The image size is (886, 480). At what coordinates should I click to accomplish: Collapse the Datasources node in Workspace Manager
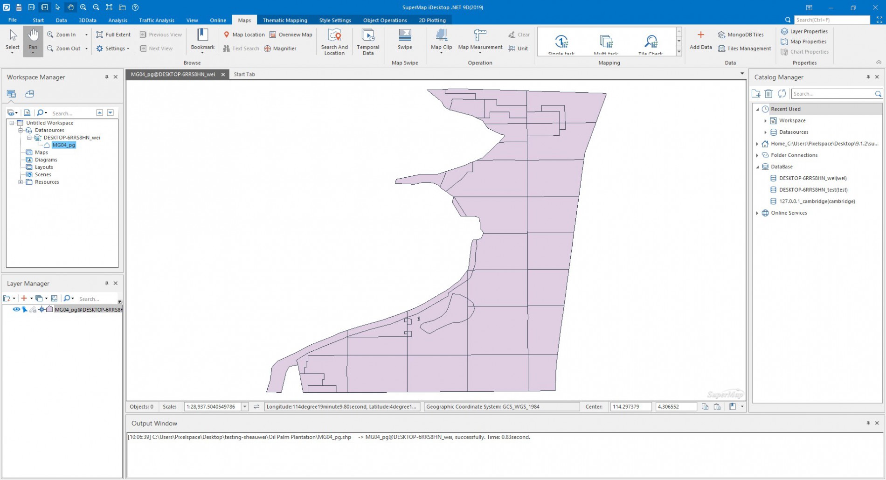(21, 130)
